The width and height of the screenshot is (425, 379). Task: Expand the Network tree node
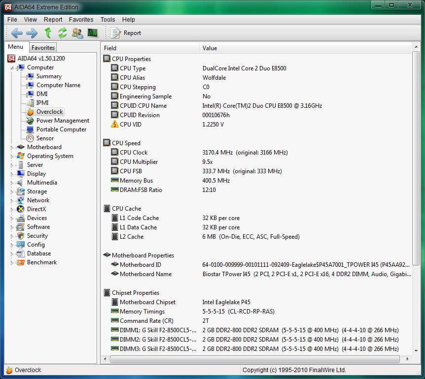(x=12, y=201)
